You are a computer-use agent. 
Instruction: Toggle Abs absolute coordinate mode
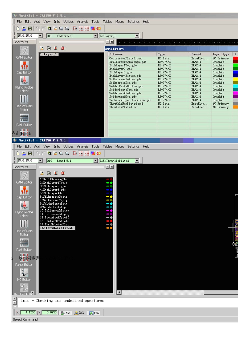tap(66, 313)
